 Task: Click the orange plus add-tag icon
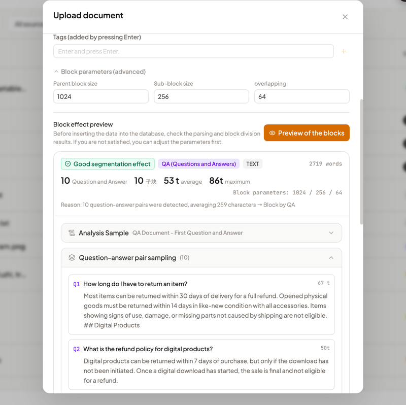344,51
